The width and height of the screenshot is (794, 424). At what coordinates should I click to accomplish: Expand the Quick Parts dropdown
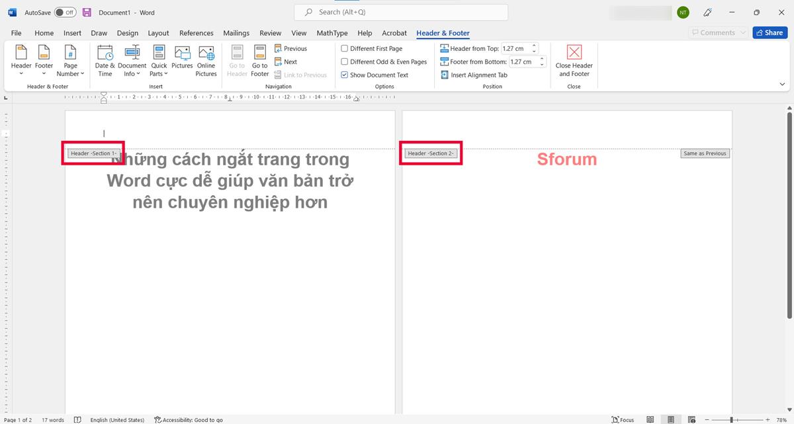point(159,73)
